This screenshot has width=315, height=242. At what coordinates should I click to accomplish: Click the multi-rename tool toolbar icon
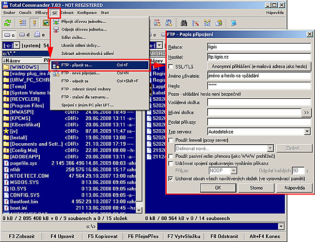click(195, 23)
